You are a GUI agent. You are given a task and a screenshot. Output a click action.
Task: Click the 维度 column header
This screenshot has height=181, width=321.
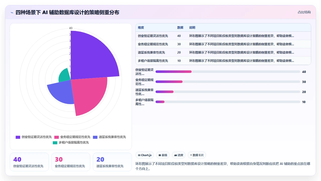pos(141,28)
